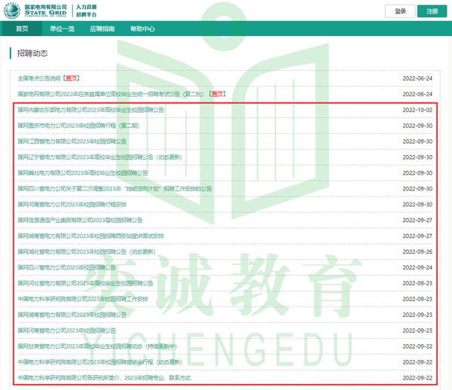Go to the 首页 home tab
Screen dimensions: 452x390
[22, 29]
